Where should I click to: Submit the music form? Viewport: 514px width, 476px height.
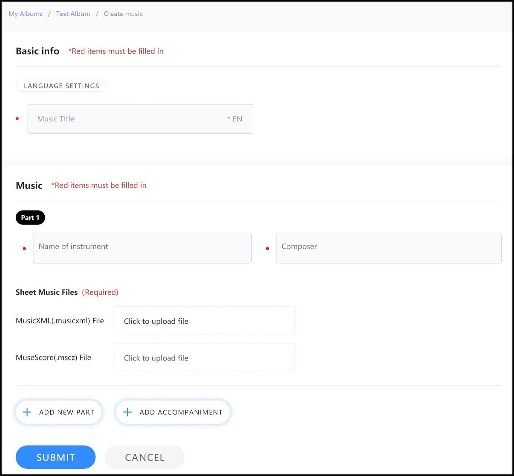click(x=55, y=457)
